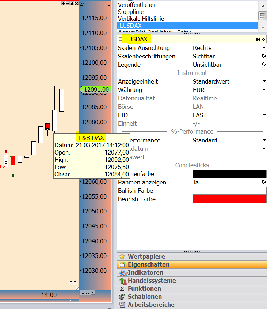Screen dimensions: 267x309
Task: Click the reset arrow icon in .LUSDAX header
Action: coord(264,39)
